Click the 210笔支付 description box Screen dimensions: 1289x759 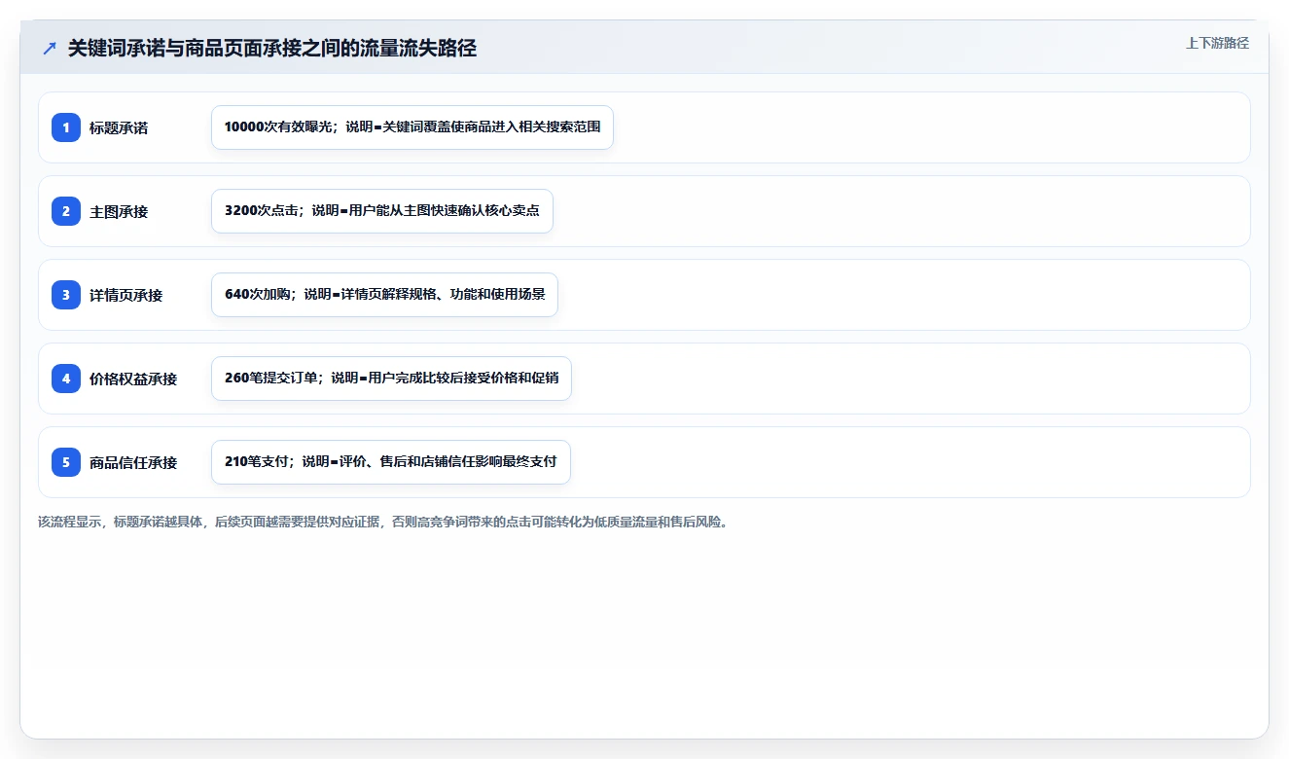(x=390, y=462)
